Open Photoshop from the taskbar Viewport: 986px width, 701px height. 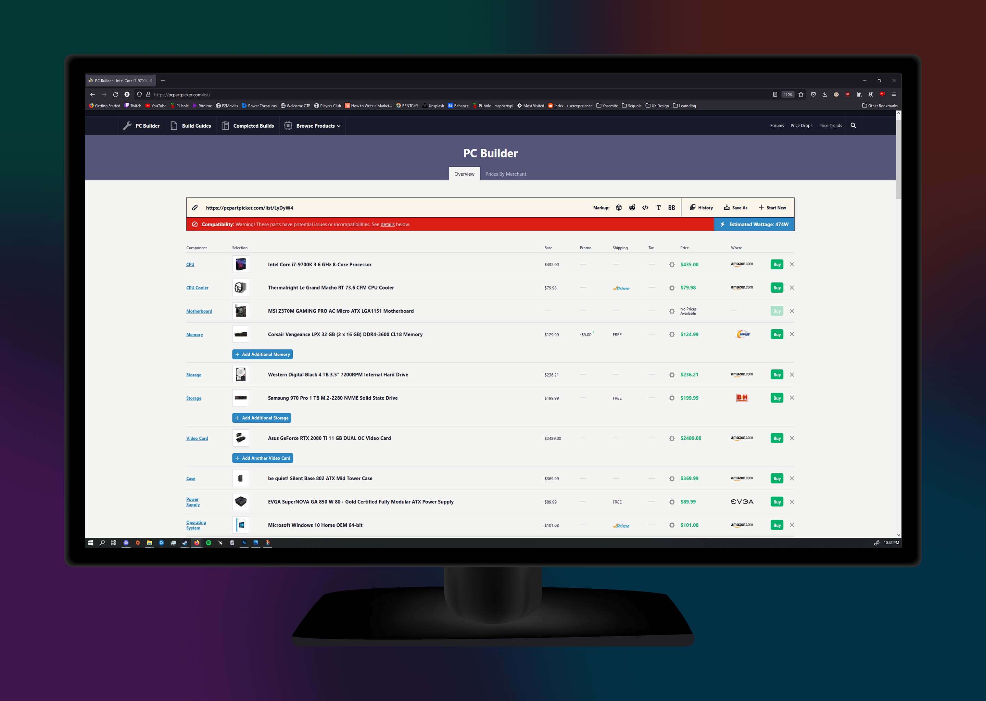244,543
